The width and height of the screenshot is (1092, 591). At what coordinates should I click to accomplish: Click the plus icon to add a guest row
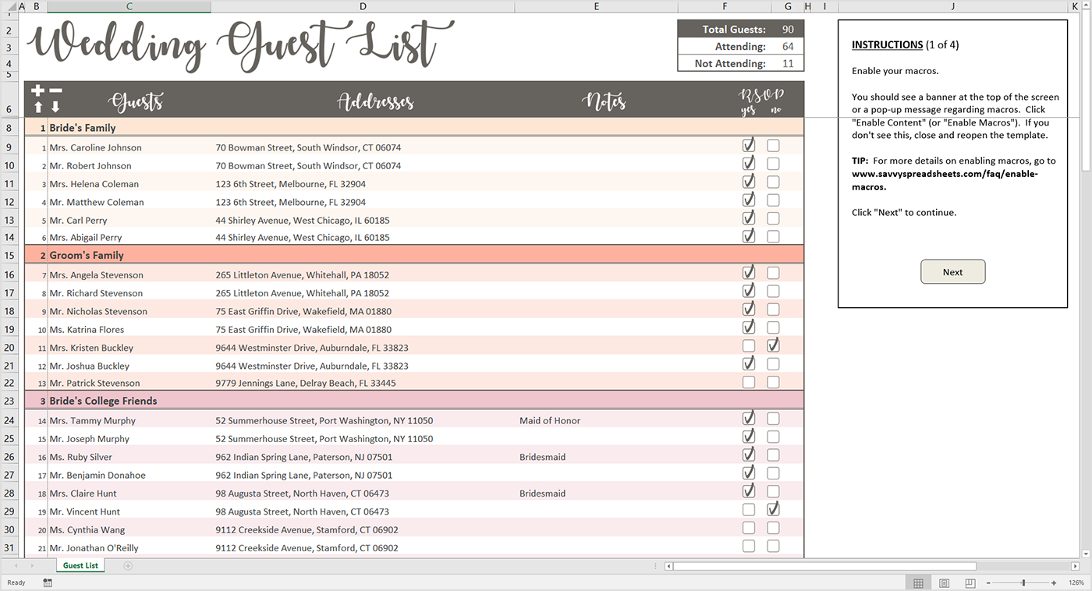pos(37,91)
